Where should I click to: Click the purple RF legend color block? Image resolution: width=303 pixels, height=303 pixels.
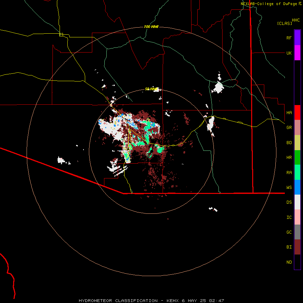(x=297, y=38)
